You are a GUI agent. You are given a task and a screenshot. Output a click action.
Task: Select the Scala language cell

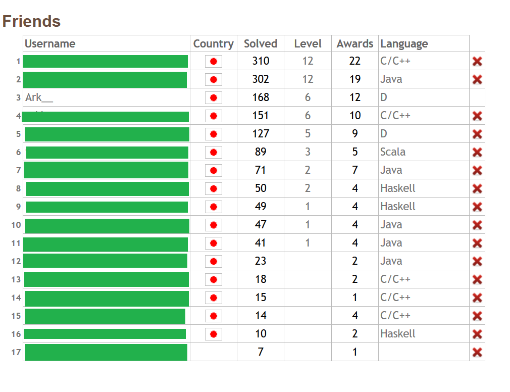[x=393, y=152]
